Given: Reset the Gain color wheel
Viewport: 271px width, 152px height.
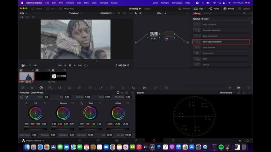Looking at the screenshot, I should point(100,103).
